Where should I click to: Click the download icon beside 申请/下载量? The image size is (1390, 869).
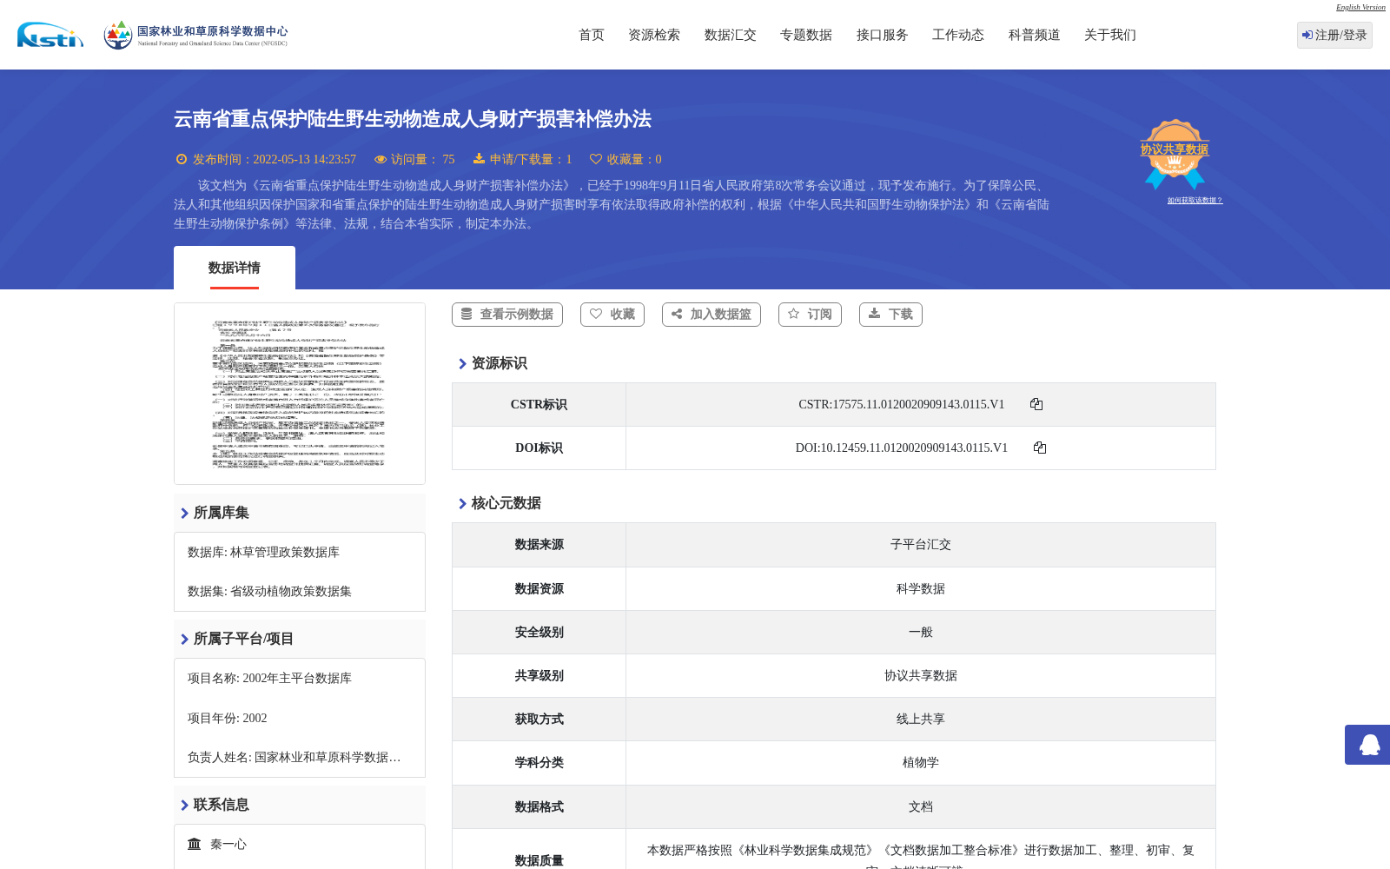click(x=479, y=159)
